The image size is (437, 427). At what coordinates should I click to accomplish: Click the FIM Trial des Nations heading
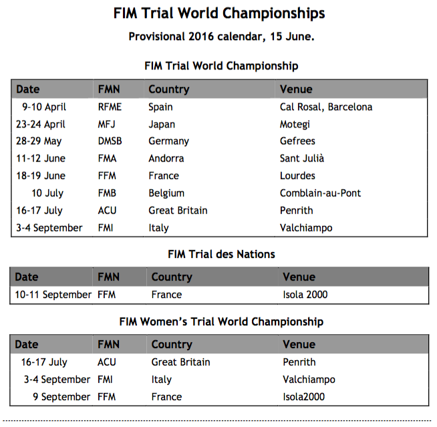pos(221,254)
